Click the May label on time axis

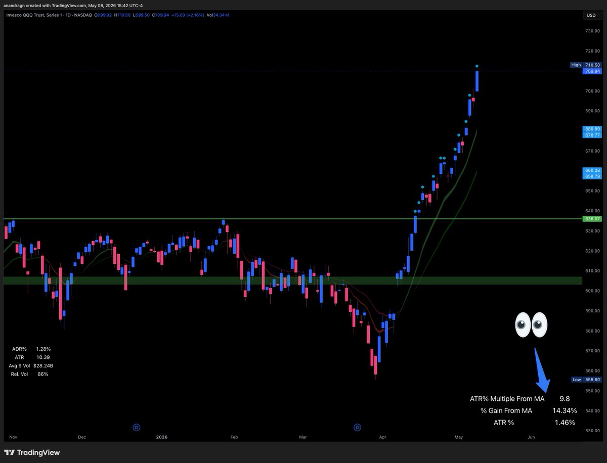pos(459,436)
